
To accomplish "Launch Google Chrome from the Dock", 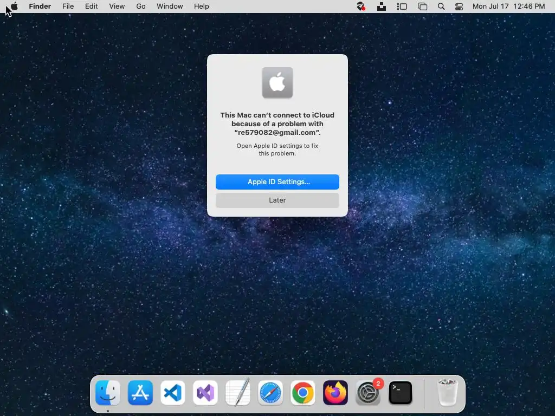I will tap(303, 393).
